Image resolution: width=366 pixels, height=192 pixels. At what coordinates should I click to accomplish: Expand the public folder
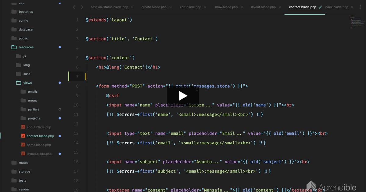[x=23, y=38]
